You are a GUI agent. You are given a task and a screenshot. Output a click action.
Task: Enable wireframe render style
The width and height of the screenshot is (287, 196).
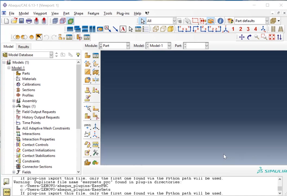click(x=156, y=29)
